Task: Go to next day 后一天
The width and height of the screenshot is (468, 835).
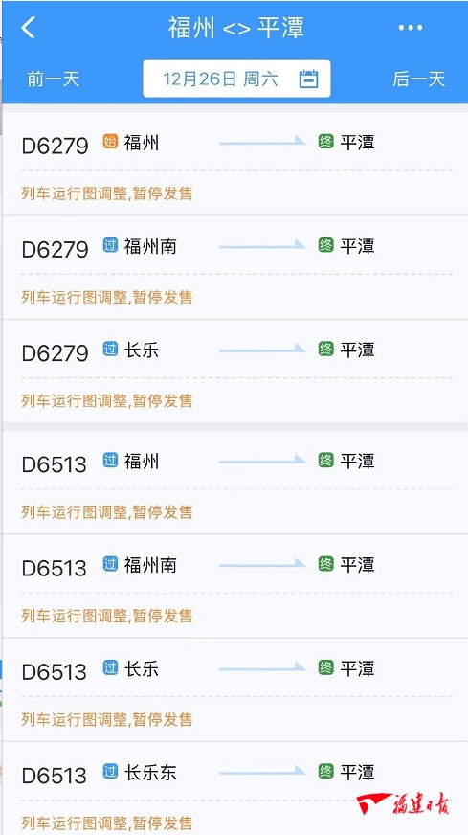Action: [418, 79]
